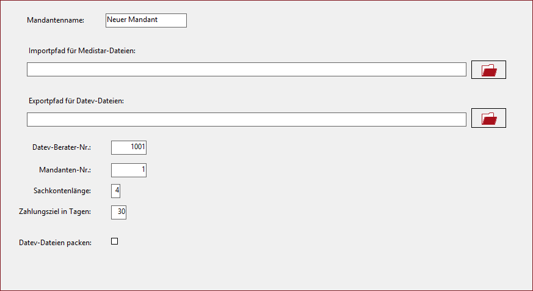This screenshot has width=533, height=291.
Task: Focus the Importpfad für Medistar-Dateien text field
Action: [247, 70]
